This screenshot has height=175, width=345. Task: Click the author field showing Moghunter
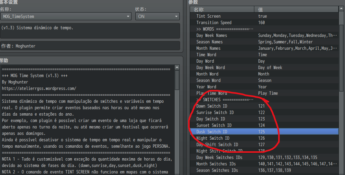point(90,46)
